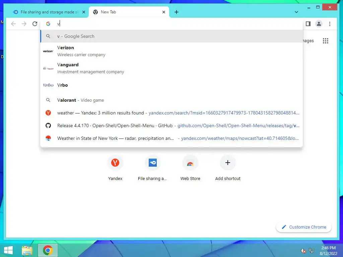The image size is (343, 257).
Task: Open the Images link at top right
Action: click(x=308, y=41)
